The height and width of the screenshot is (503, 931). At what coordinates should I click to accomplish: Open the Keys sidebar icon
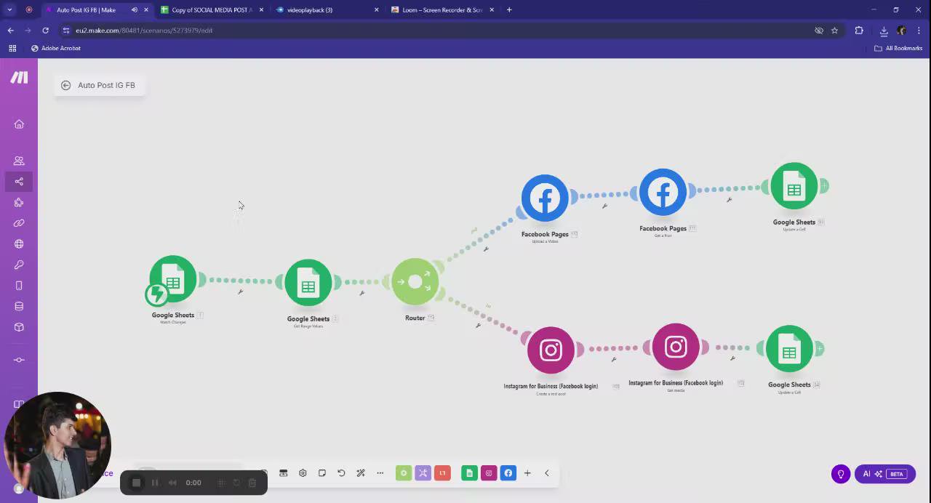coord(19,265)
